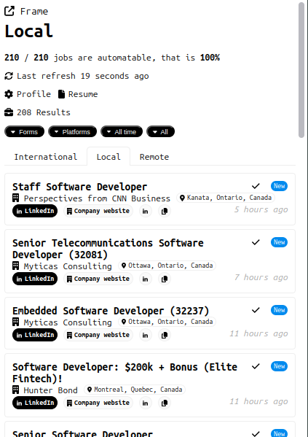
Task: Click LinkedIn button on Hunter Bond job card
Action: pyautogui.click(x=35, y=403)
